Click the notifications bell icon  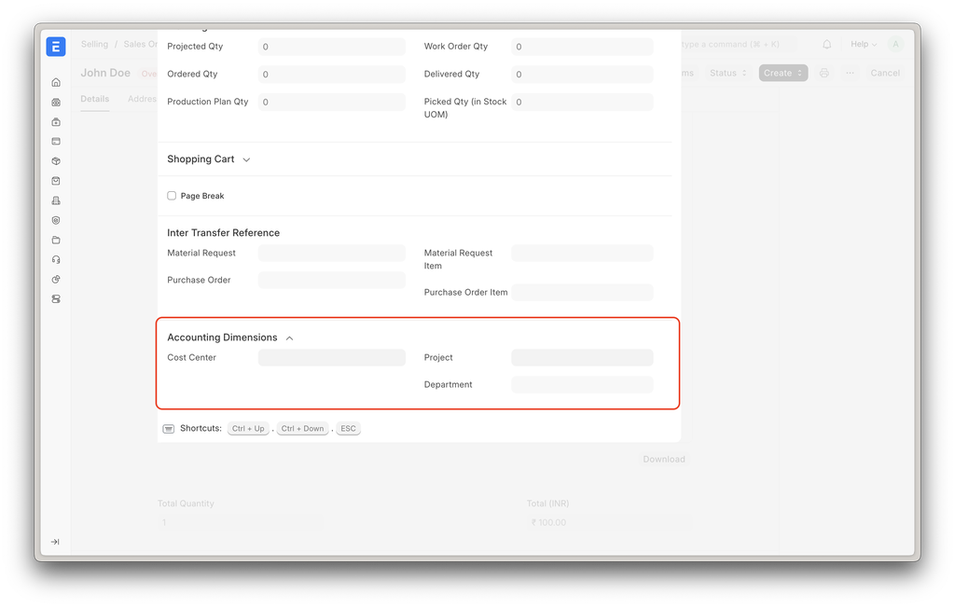click(826, 45)
